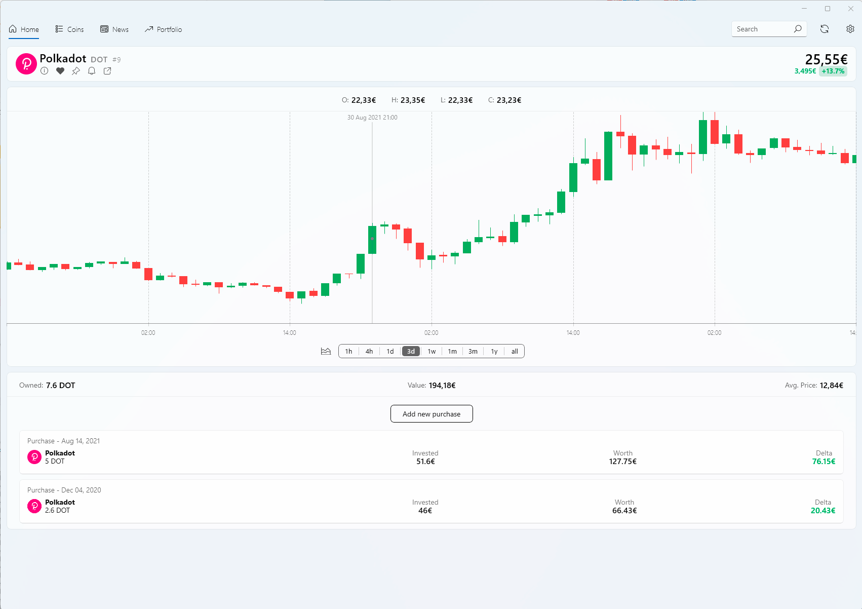Select the 1w timeframe
The width and height of the screenshot is (862, 609).
pyautogui.click(x=432, y=351)
